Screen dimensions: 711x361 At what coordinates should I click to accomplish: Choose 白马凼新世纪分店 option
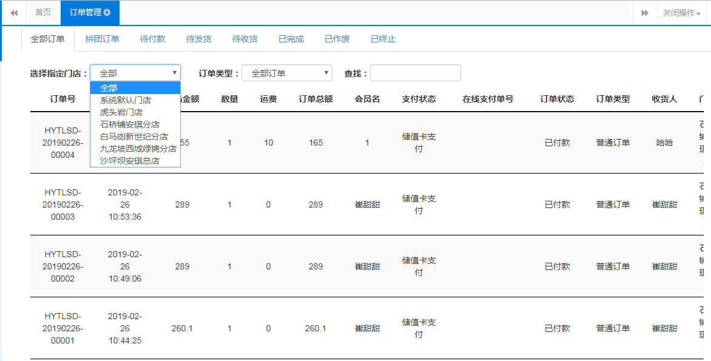click(x=135, y=137)
